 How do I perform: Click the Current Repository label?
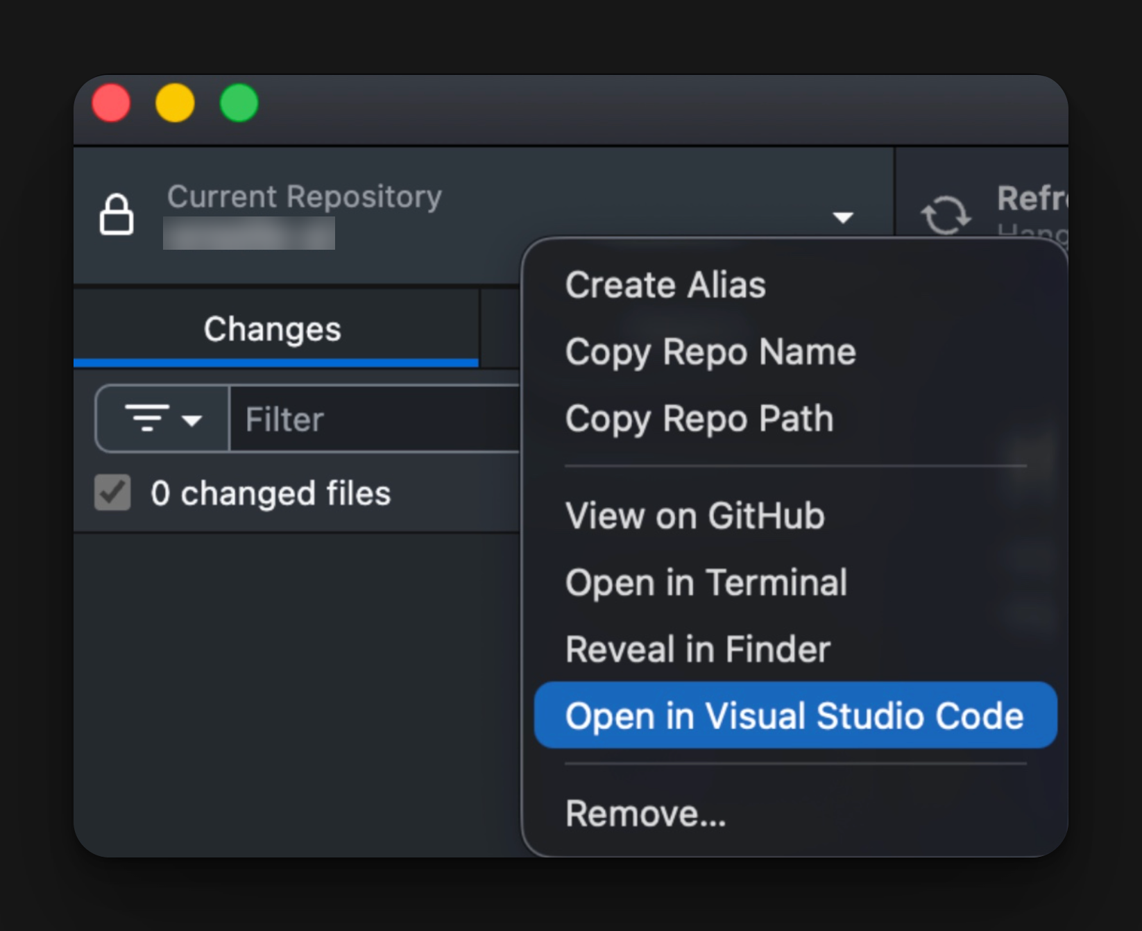click(305, 197)
